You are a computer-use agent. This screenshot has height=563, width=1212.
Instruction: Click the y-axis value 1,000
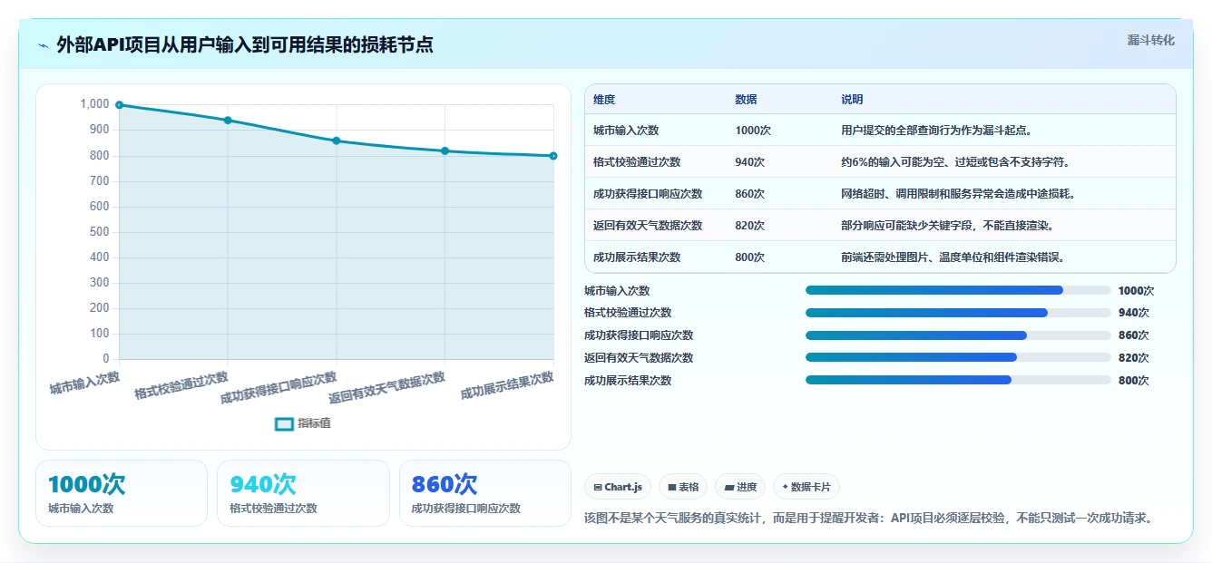[94, 104]
